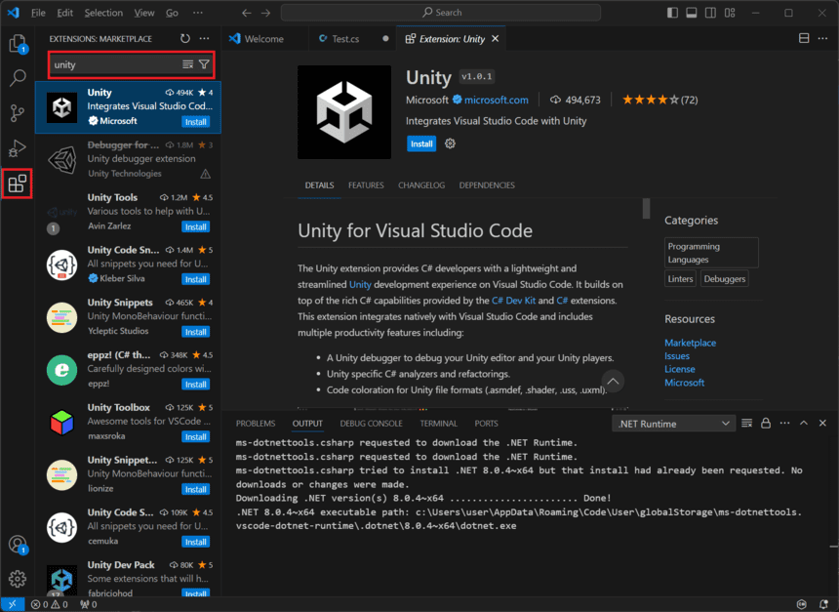The image size is (839, 612).
Task: Open the Go menu
Action: [172, 13]
